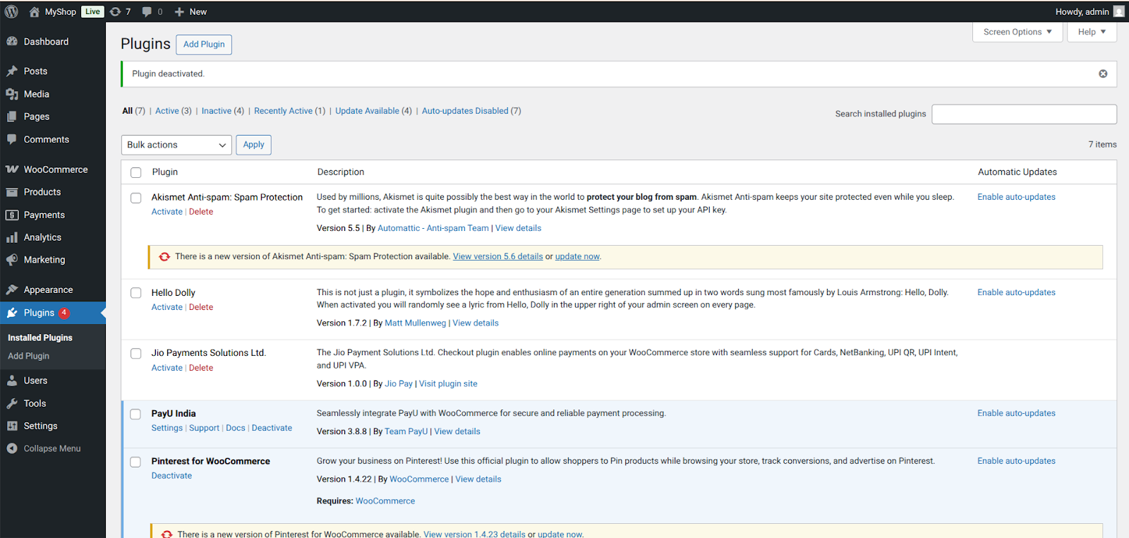This screenshot has height=538, width=1129.
Task: Open the WooCommerce Requires link
Action: (385, 501)
